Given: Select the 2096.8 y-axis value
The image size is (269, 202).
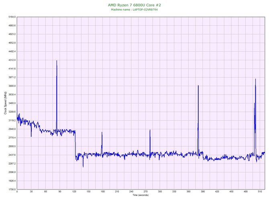Looking at the screenshot, I should 12,172.
